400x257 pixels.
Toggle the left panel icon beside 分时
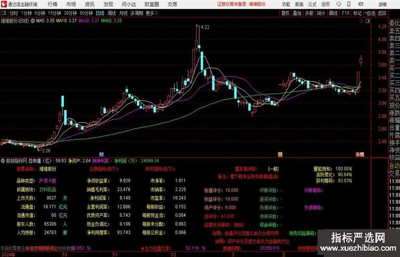tap(3, 13)
